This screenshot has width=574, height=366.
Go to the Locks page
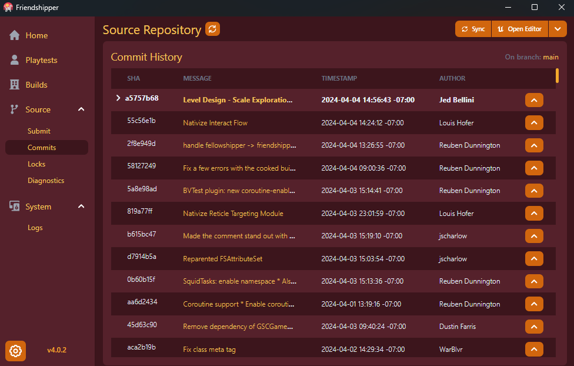(x=36, y=164)
